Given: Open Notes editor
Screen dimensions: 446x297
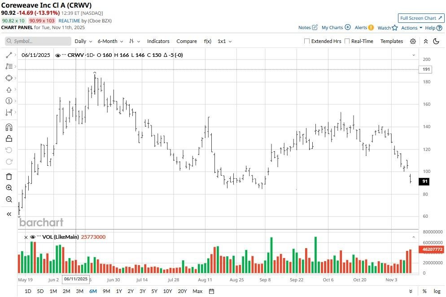Looking at the screenshot, I should point(308,27).
